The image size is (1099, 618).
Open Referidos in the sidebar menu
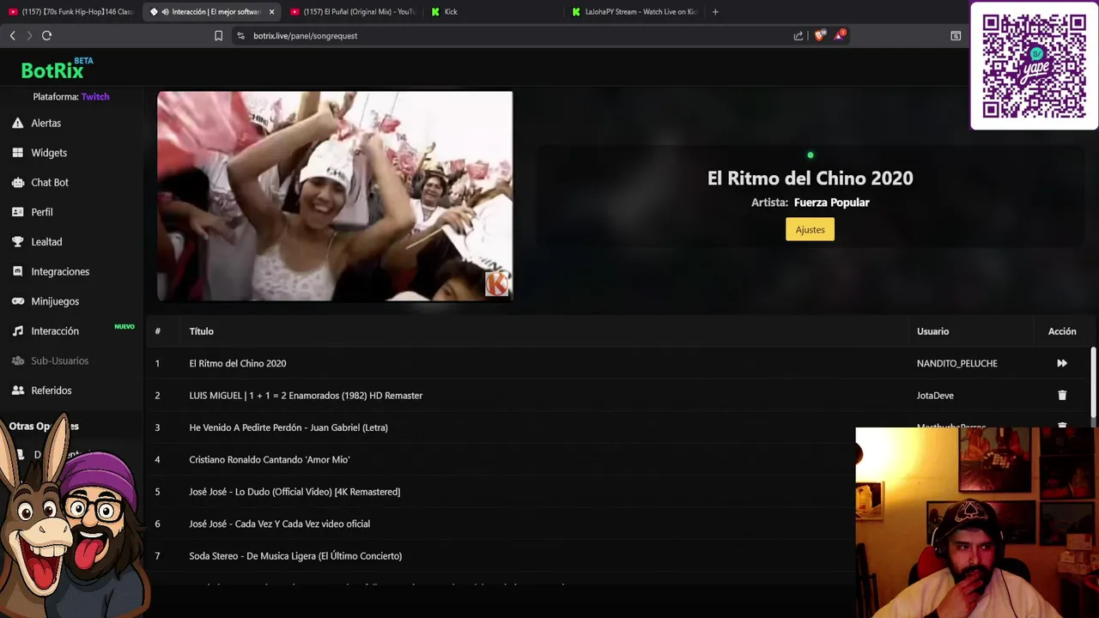click(x=52, y=391)
